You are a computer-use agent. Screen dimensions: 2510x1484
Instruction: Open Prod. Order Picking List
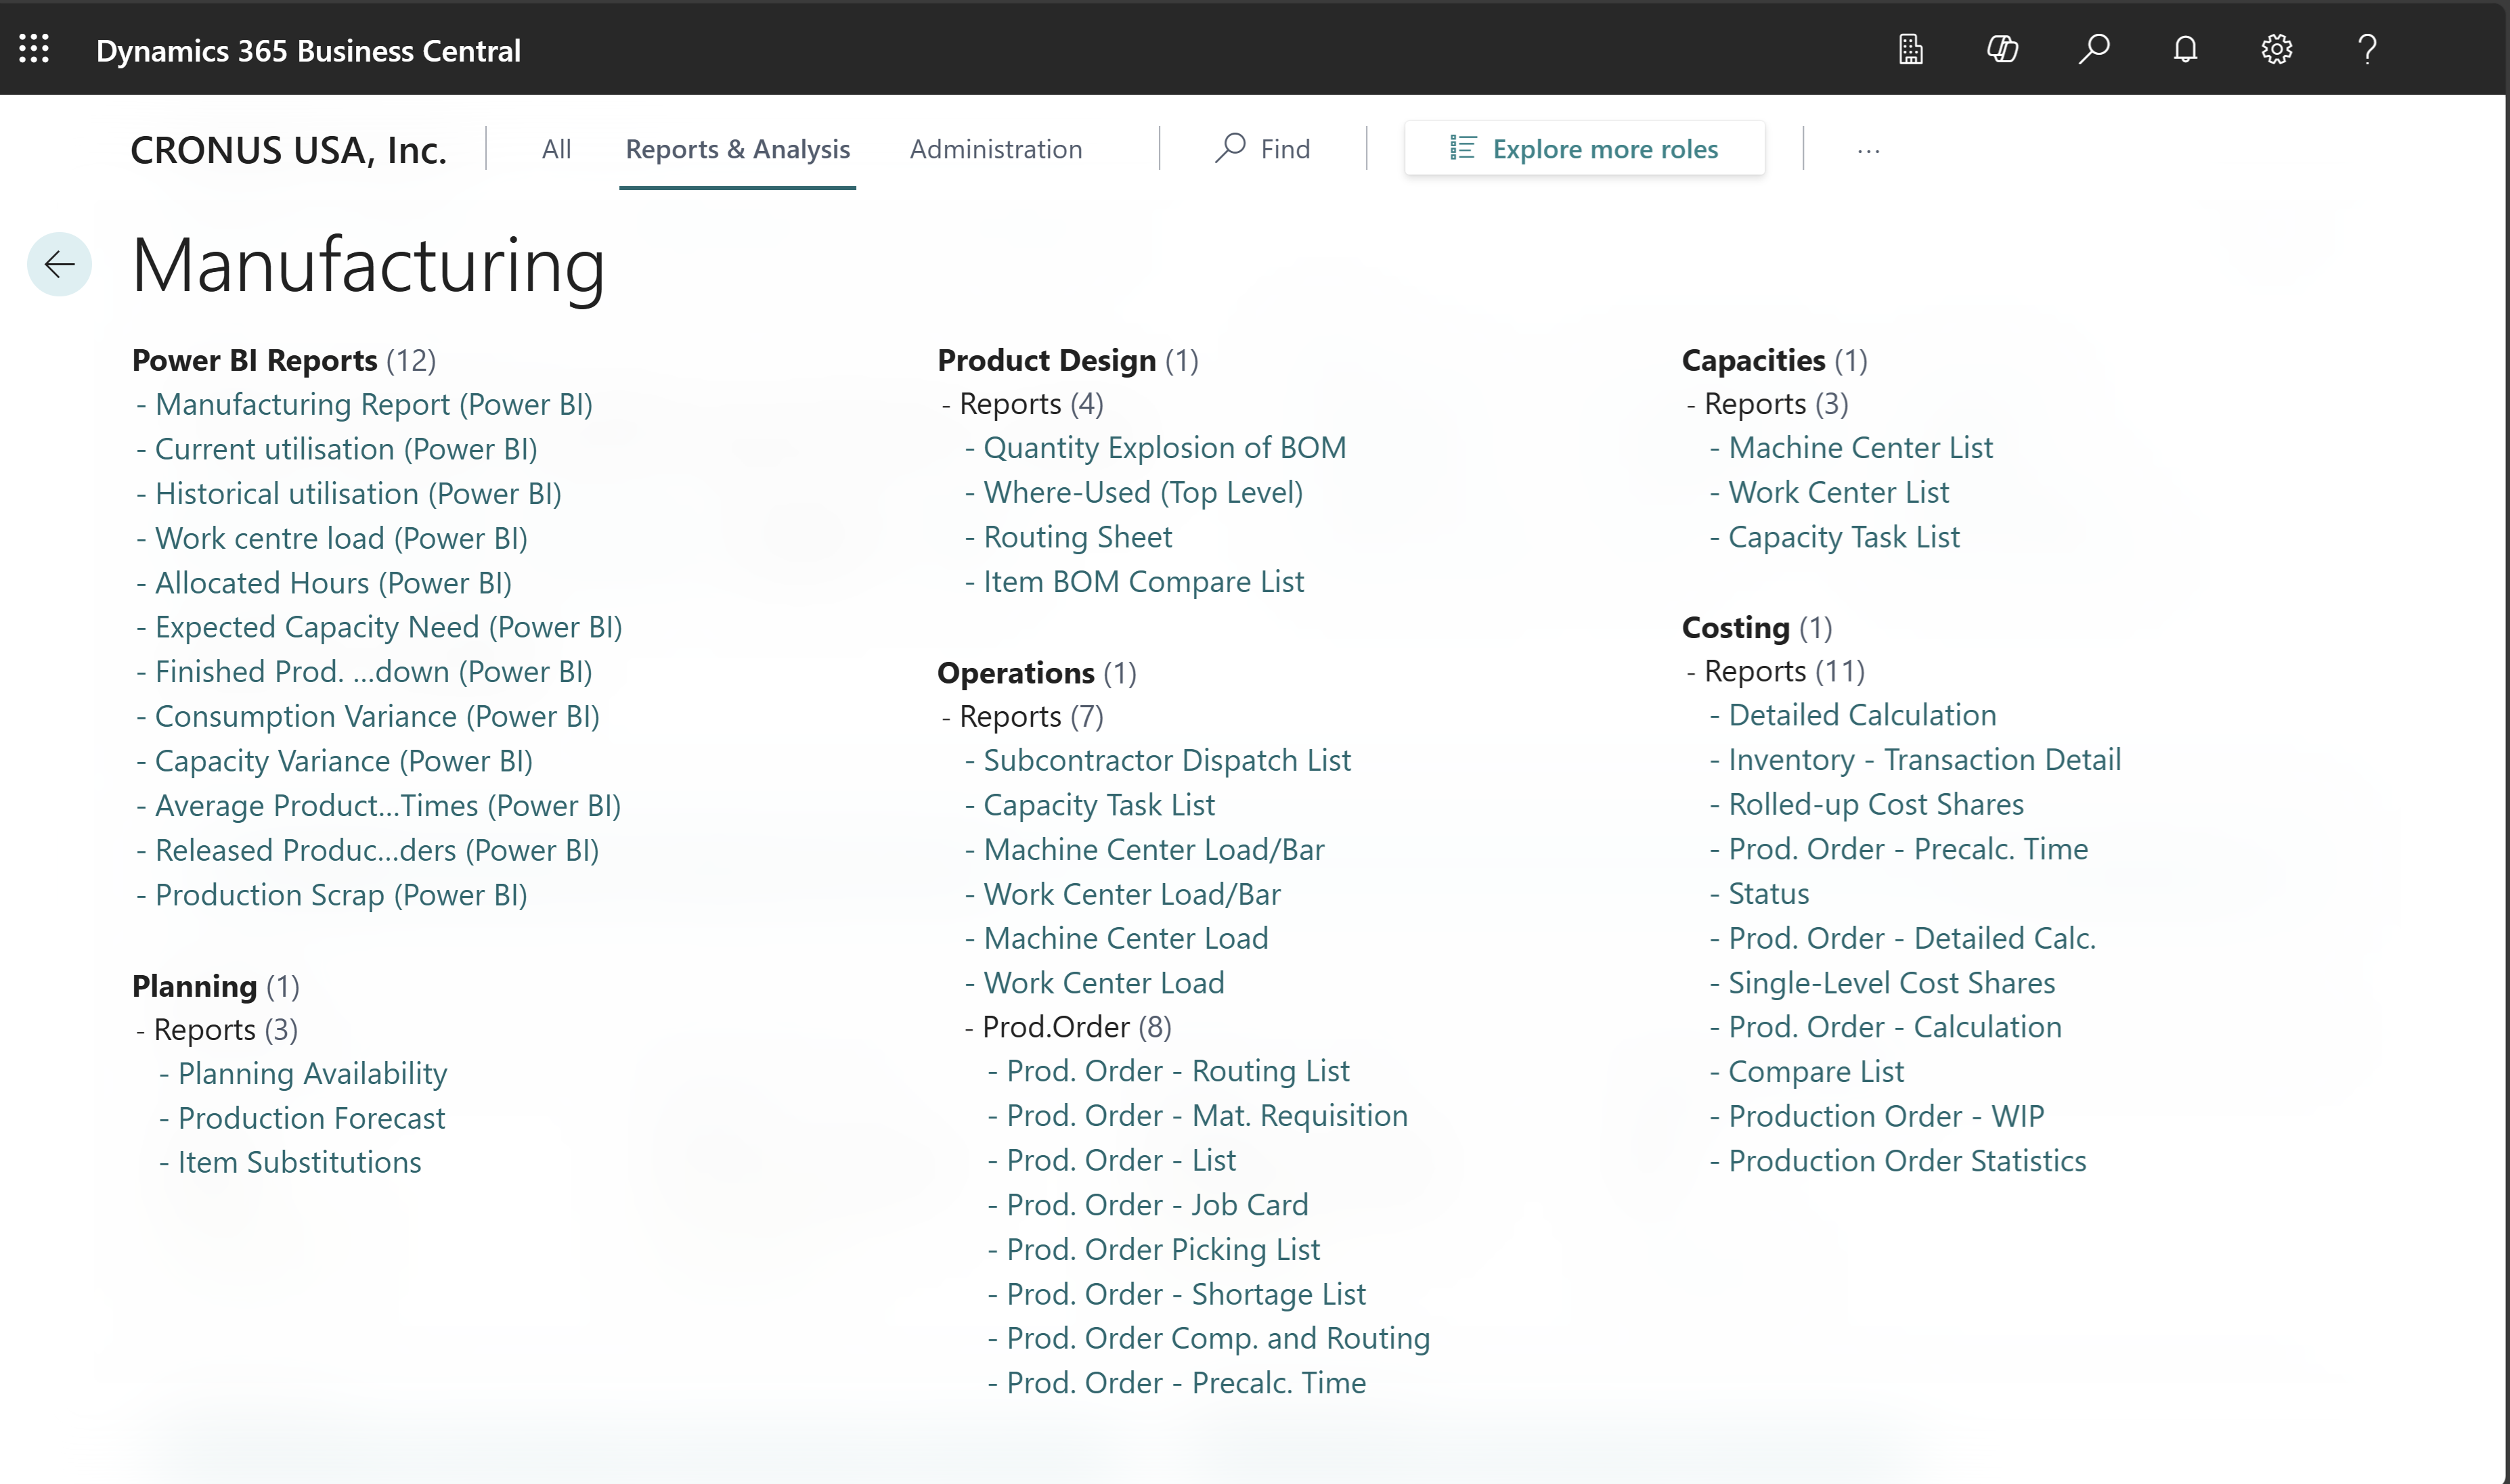[1162, 1248]
